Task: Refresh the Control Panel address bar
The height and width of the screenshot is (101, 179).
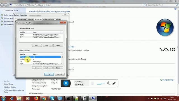Action: coord(145,5)
